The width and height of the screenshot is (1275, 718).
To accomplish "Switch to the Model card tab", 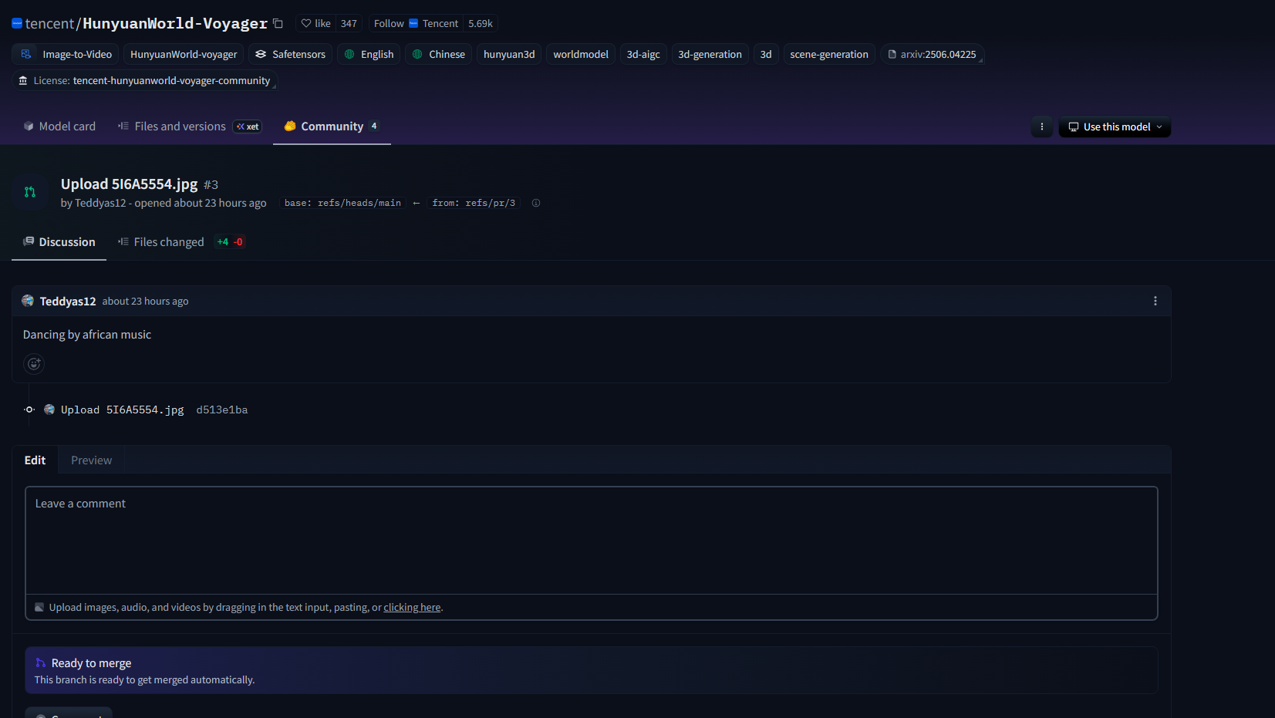I will 59,126.
